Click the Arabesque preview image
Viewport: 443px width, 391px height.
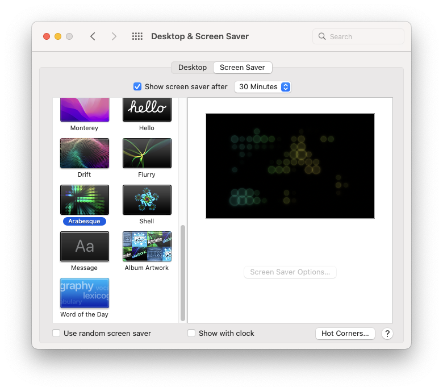(290, 166)
